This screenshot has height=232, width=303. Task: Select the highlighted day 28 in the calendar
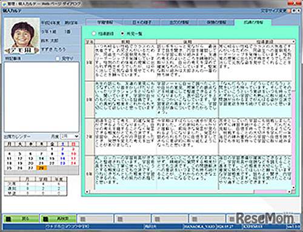click(42, 168)
